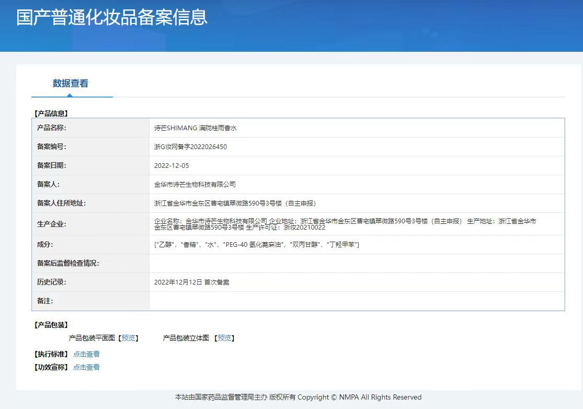Viewport: 583px width, 409px height.
Task: Click the 生产企业 details text
Action: 345,224
